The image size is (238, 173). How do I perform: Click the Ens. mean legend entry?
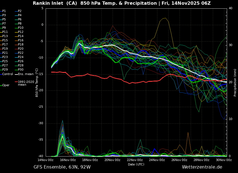pyautogui.click(x=25, y=74)
